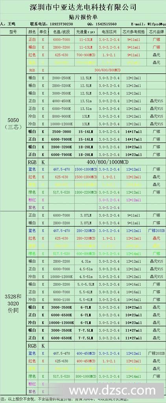Select the merged 5050 (三芯) model cell
166x403 pixels.
click(x=13, y=123)
